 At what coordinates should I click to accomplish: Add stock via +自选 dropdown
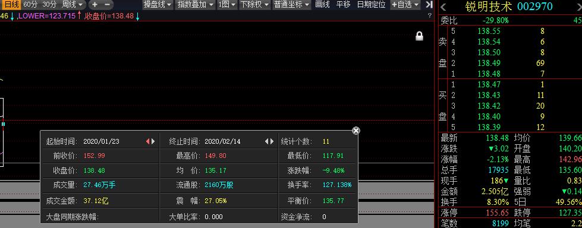[x=405, y=5]
